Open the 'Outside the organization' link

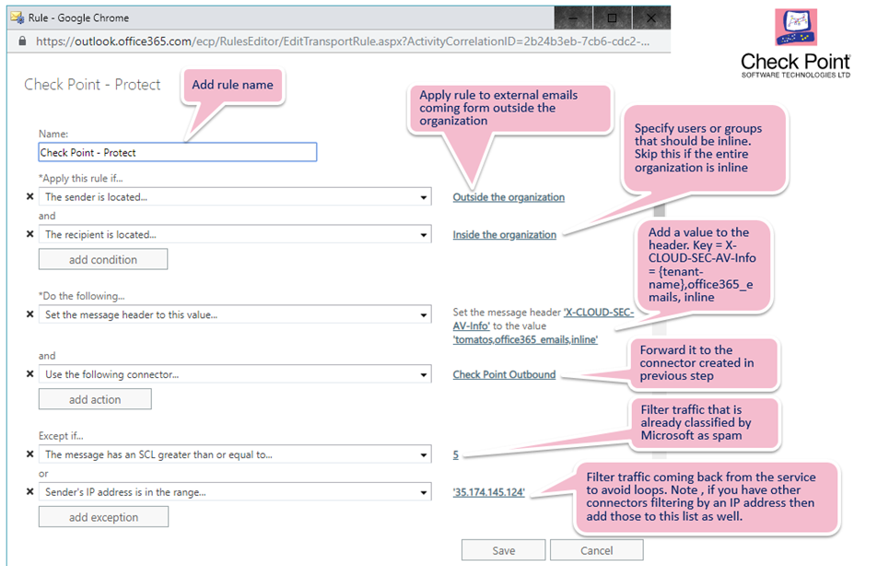point(509,197)
